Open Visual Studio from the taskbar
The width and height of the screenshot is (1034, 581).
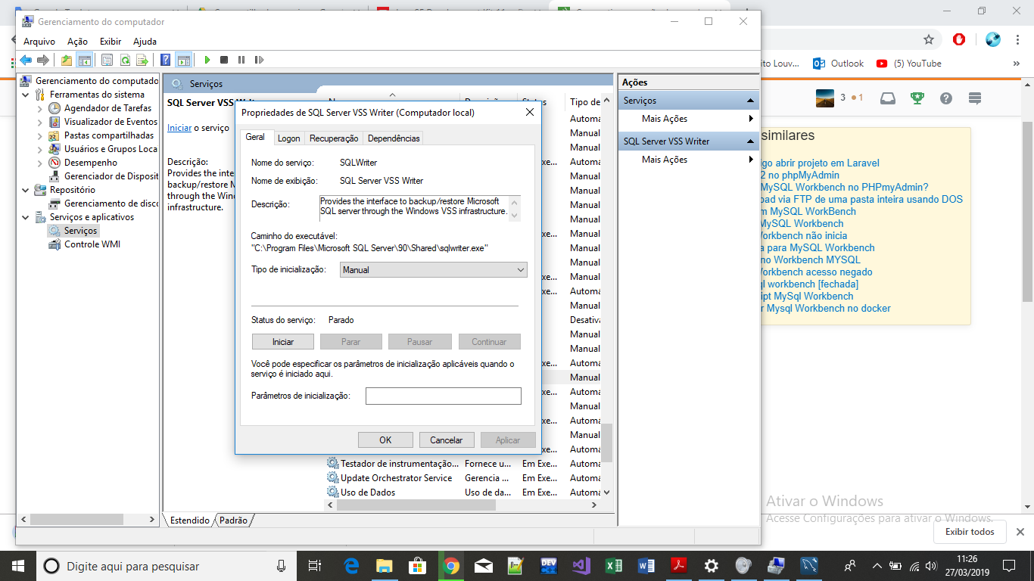[581, 566]
